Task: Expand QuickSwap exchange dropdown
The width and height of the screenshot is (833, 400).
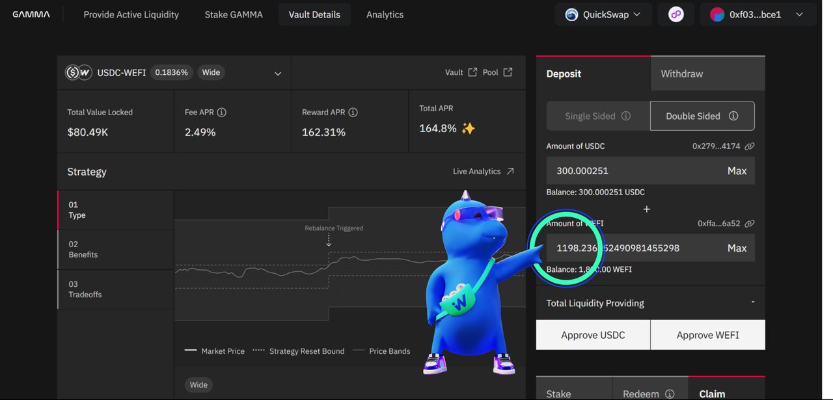Action: 603,14
